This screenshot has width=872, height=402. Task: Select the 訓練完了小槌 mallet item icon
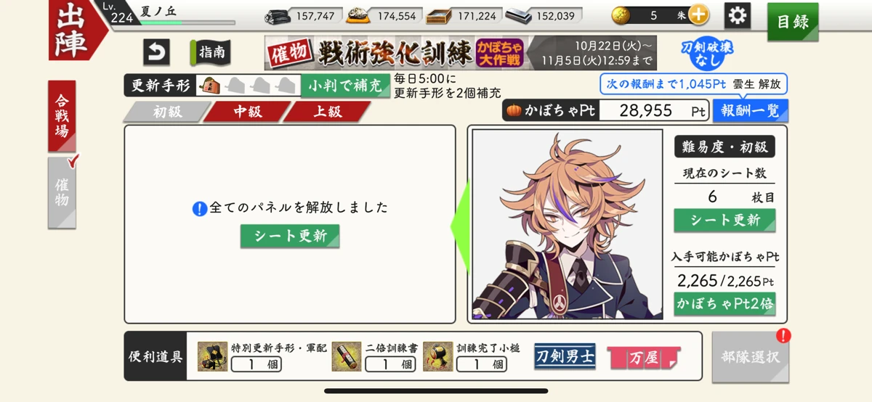437,356
